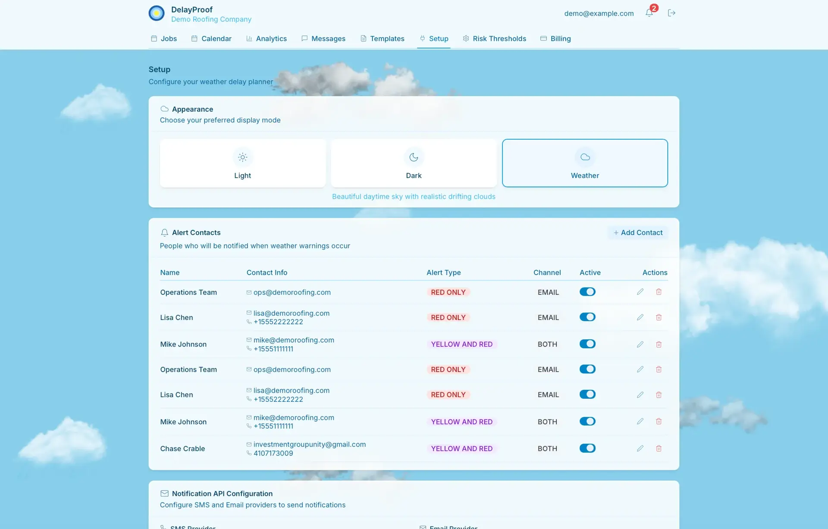Click phone icon next to 4107173009
This screenshot has height=529, width=828.
[249, 453]
